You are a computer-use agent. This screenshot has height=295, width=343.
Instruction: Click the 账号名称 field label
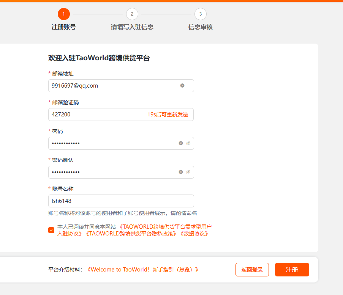(x=63, y=189)
